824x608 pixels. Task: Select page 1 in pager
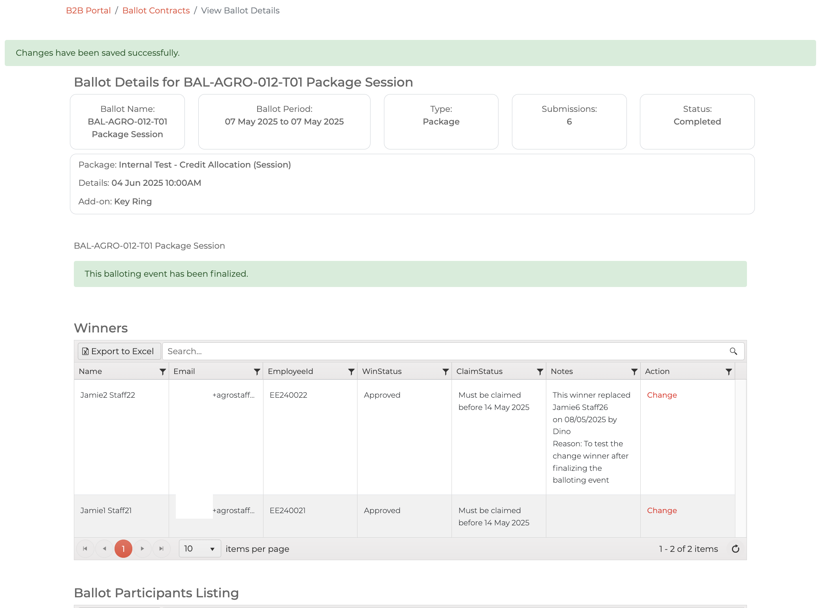[123, 549]
